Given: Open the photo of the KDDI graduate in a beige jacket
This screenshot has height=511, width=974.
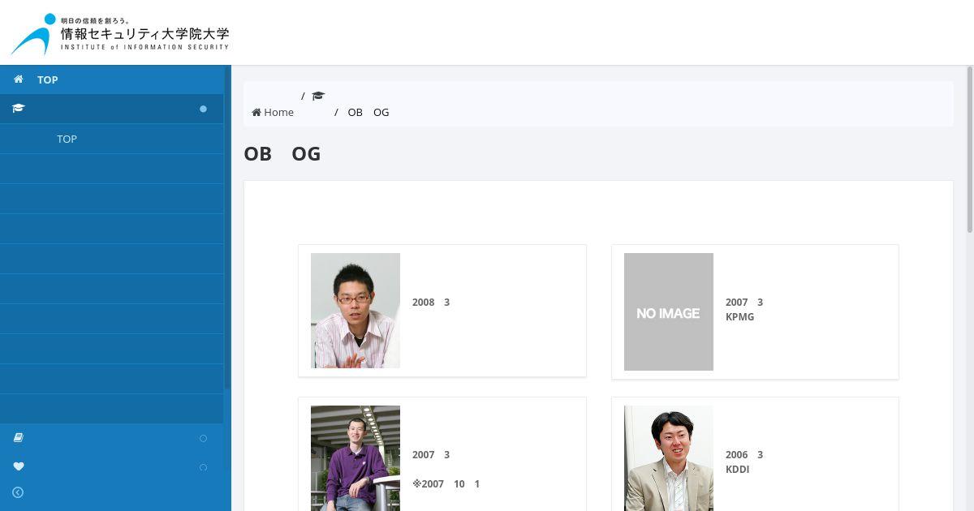Looking at the screenshot, I should [x=669, y=458].
